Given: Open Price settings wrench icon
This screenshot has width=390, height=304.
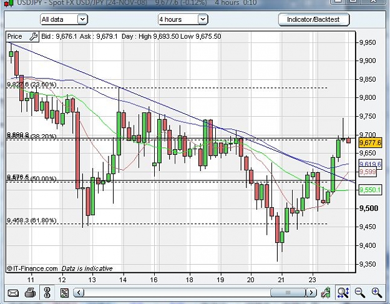Looking at the screenshot, I should [x=33, y=37].
